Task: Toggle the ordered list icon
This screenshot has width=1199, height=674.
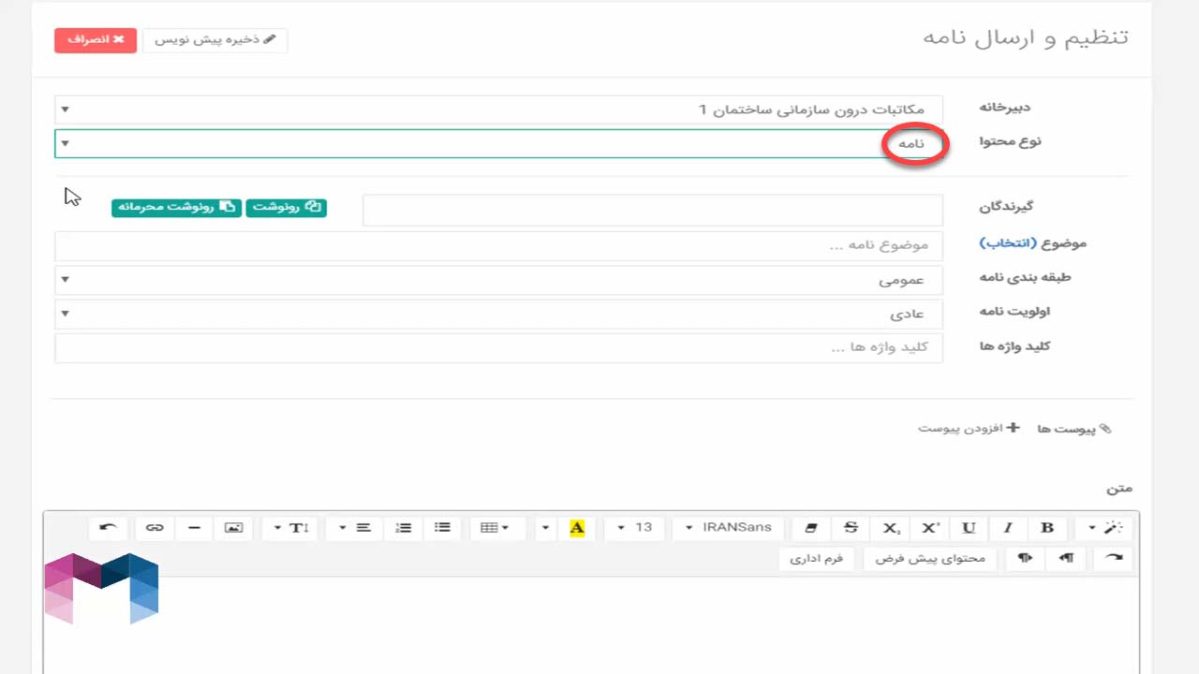Action: [404, 528]
